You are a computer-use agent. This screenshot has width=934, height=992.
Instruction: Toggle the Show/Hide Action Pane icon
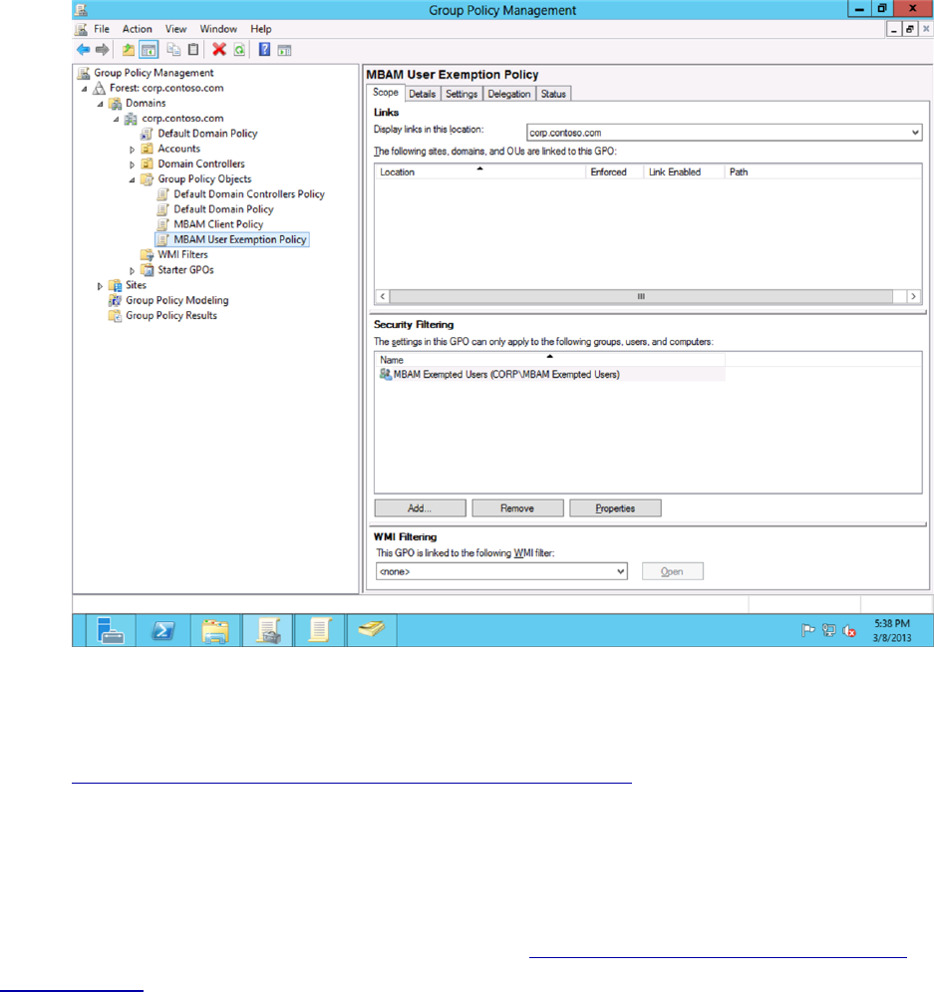pos(284,49)
